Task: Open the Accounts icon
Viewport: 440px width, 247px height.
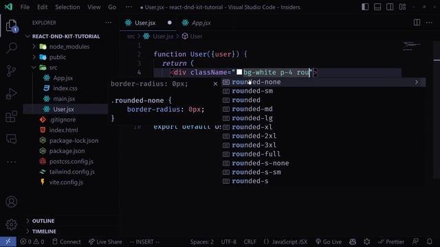Action: (11, 202)
